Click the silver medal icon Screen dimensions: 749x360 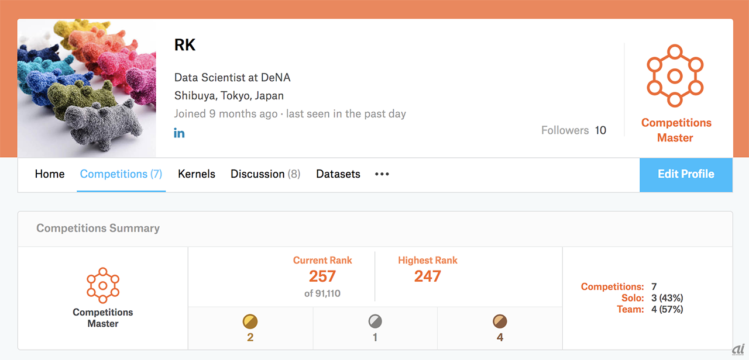click(375, 321)
